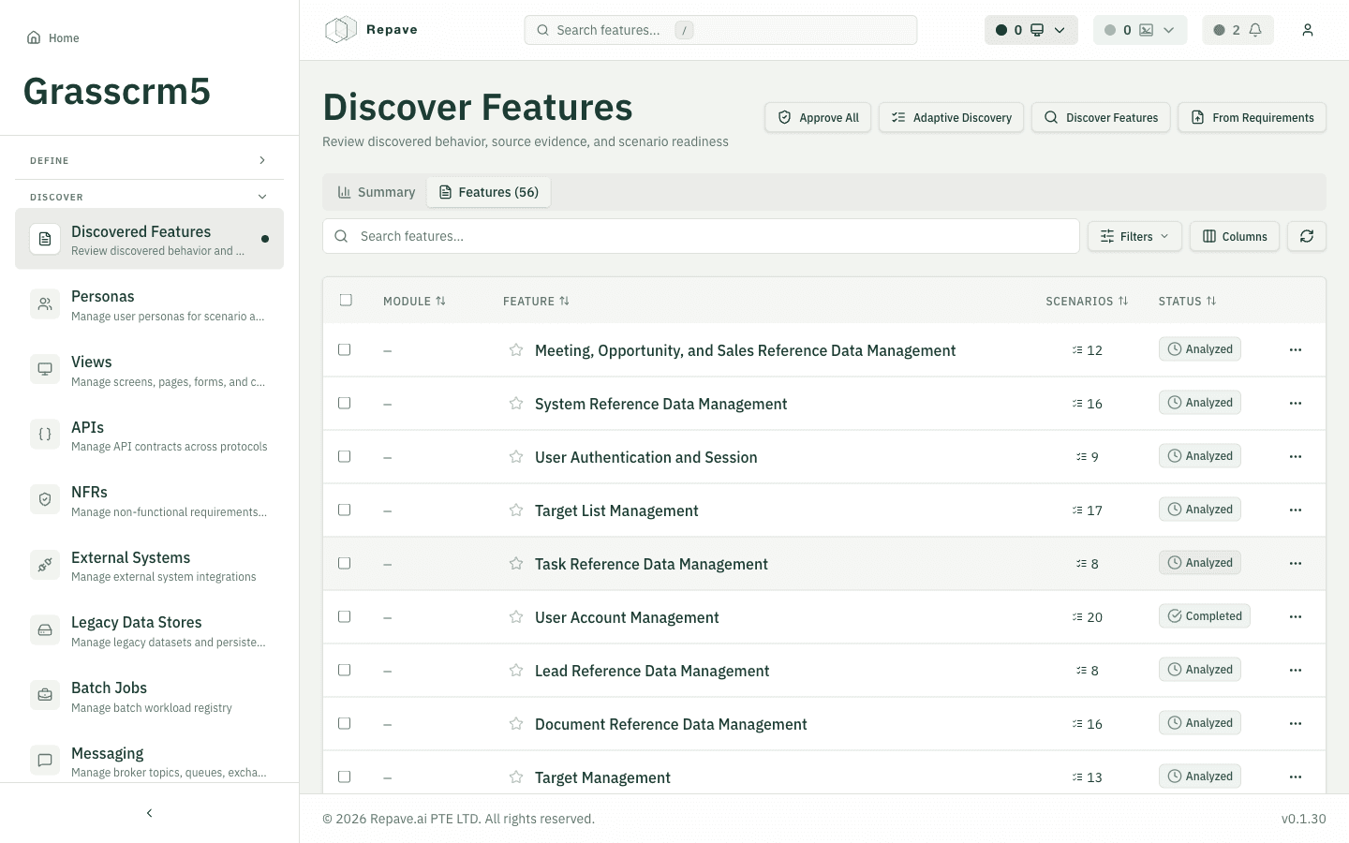Click the From Requirements button
Image resolution: width=1349 pixels, height=843 pixels.
click(1252, 117)
